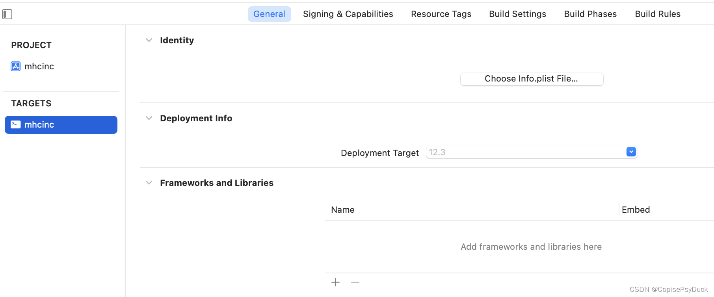Viewport: 714px width, 297px height.
Task: Open the Build Phases tab
Action: pyautogui.click(x=590, y=14)
